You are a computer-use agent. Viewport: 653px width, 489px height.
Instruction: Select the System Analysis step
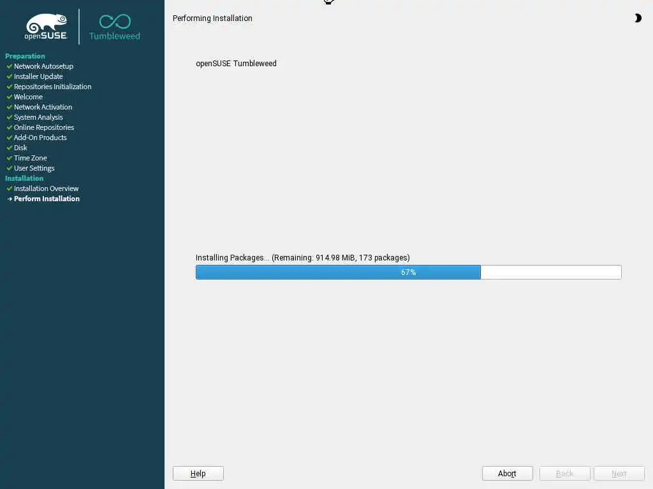[38, 117]
